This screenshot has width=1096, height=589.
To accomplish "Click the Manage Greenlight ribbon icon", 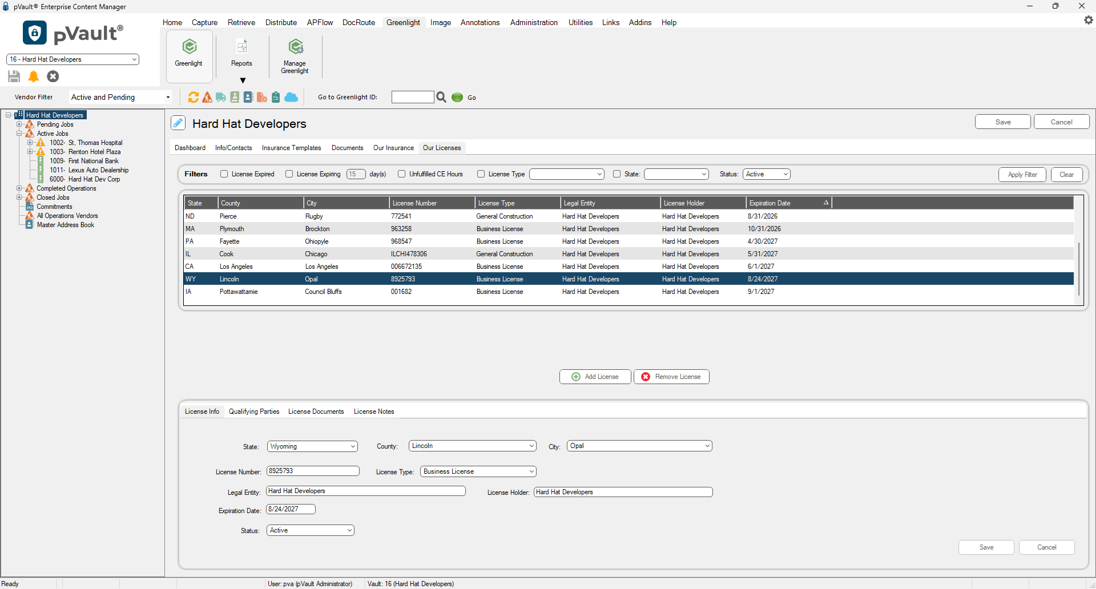I will click(x=295, y=46).
